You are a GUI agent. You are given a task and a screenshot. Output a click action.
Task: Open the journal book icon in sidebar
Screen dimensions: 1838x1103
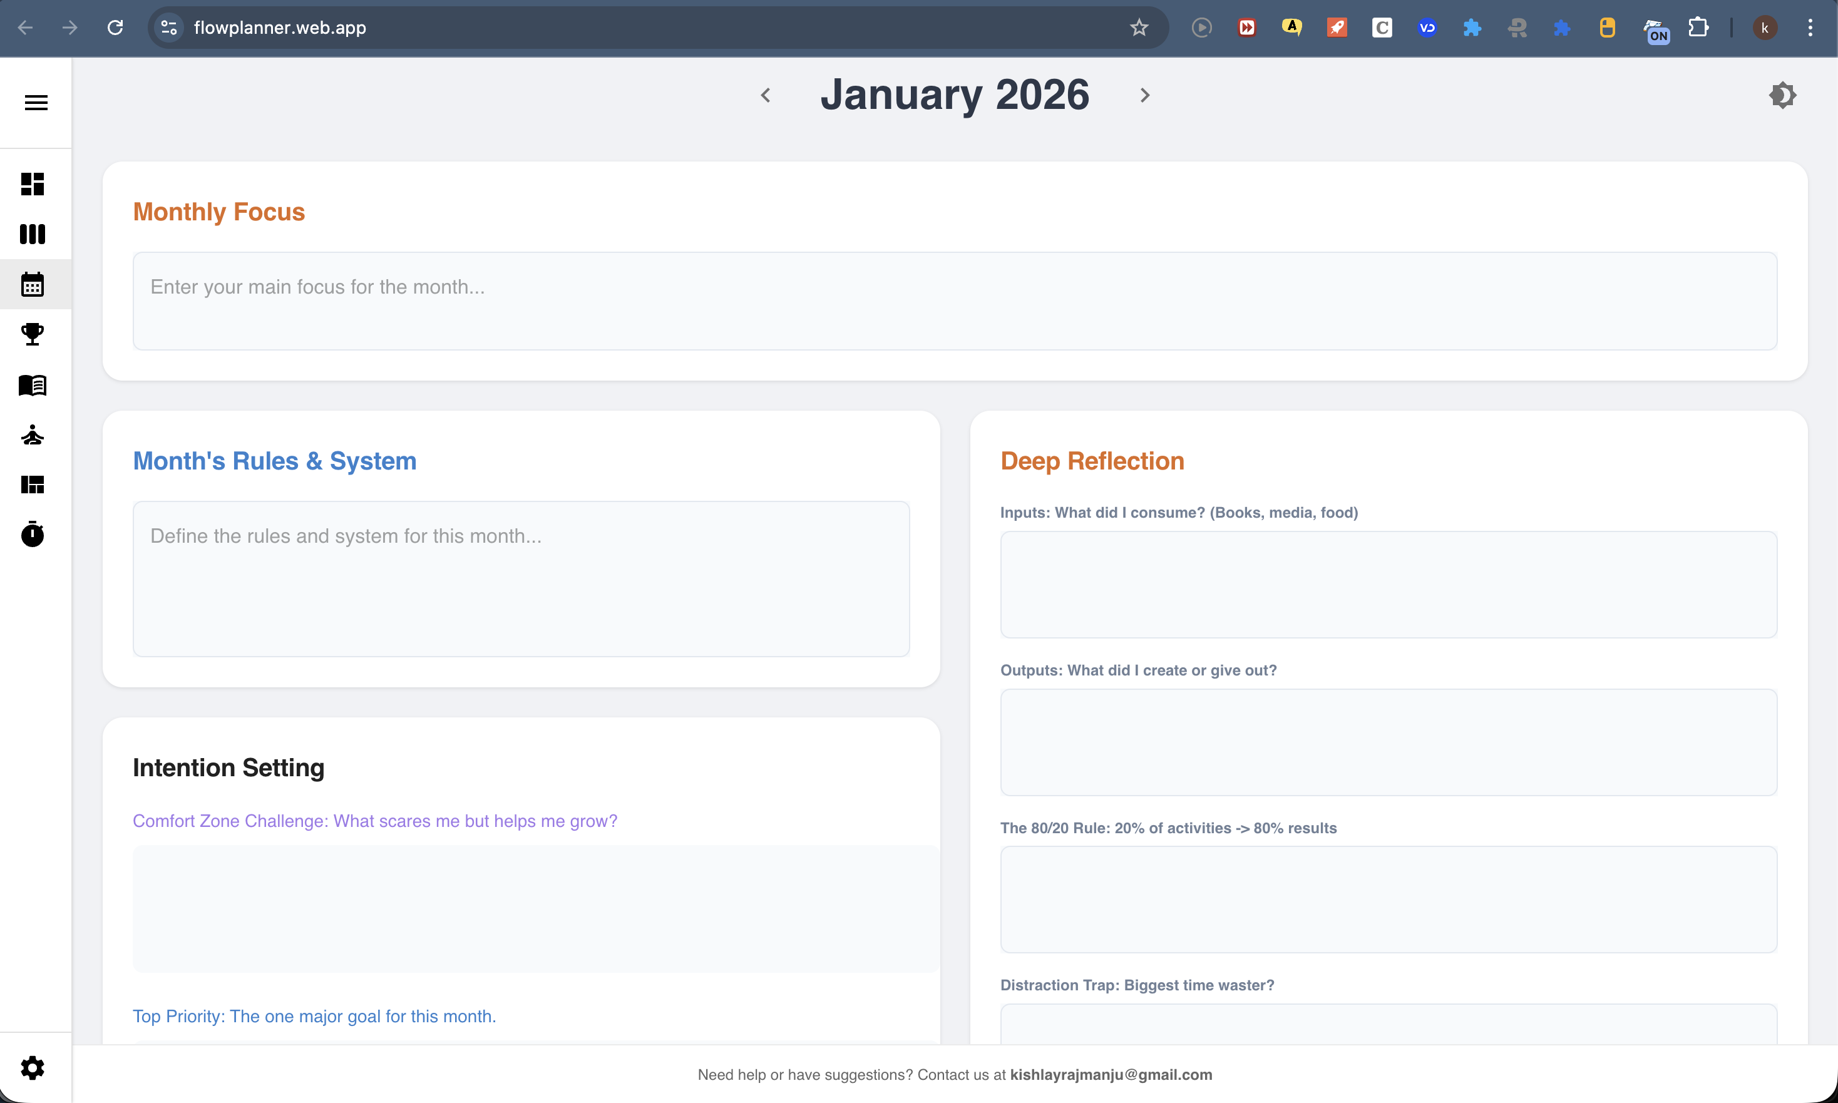(33, 385)
